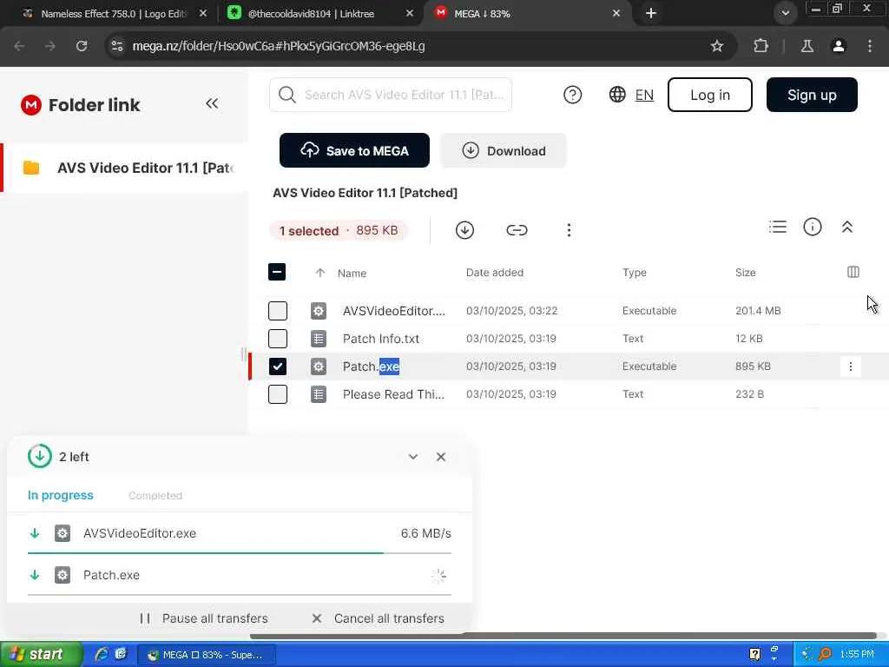Bookmark this page with star icon
Image resolution: width=889 pixels, height=667 pixels.
[716, 46]
